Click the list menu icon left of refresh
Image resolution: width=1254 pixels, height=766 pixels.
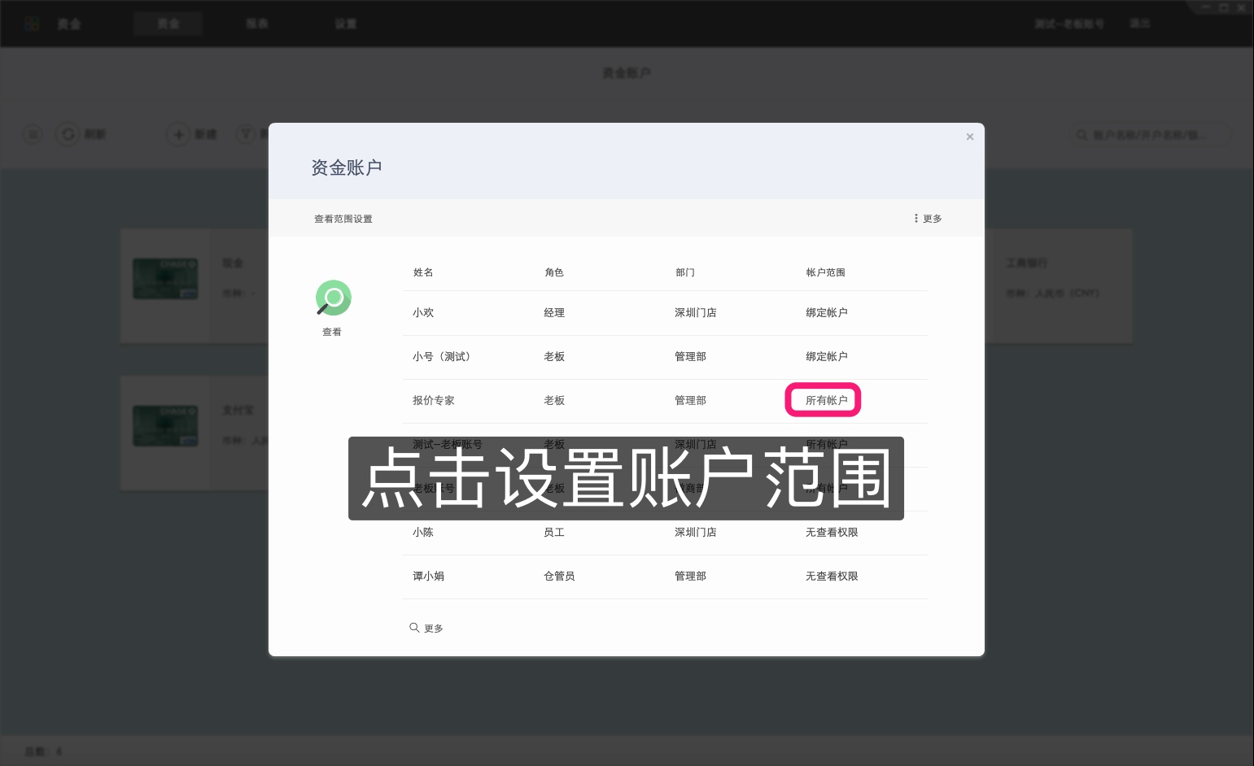point(32,134)
